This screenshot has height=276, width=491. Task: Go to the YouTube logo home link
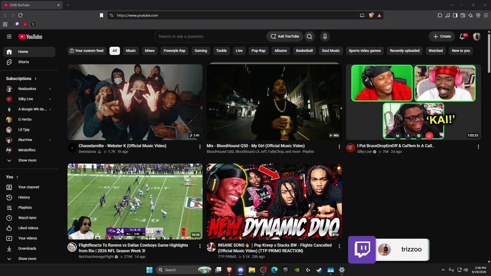click(30, 36)
